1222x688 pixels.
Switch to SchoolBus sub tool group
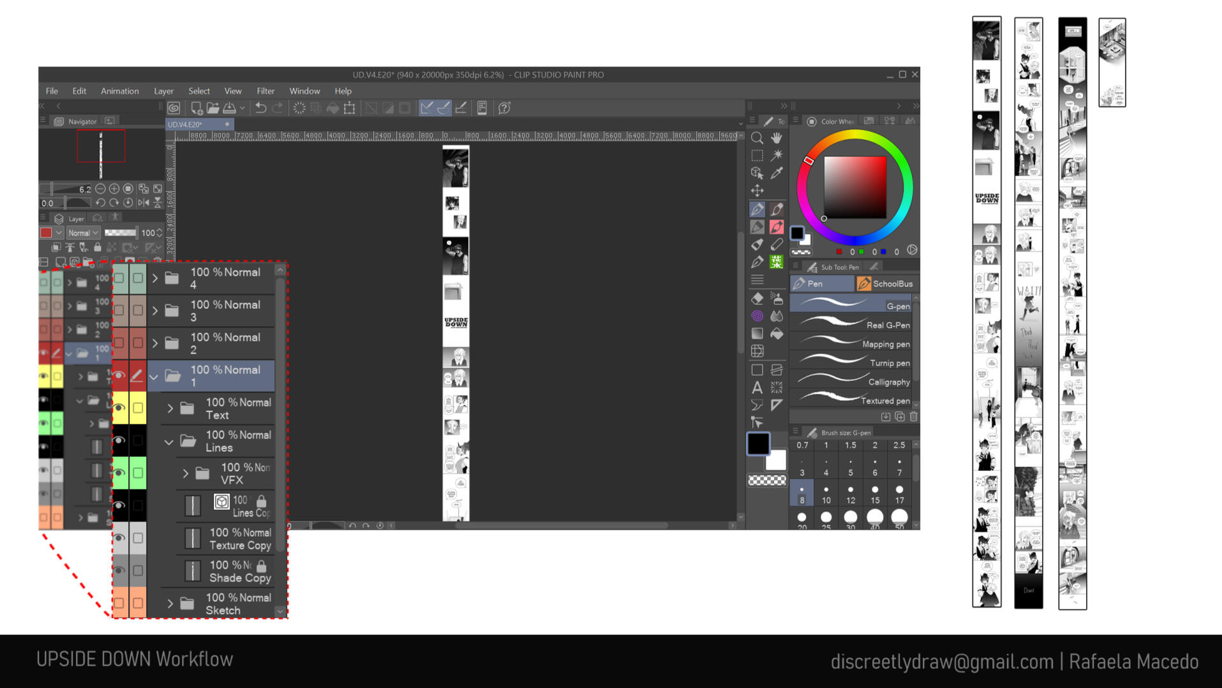click(x=886, y=283)
